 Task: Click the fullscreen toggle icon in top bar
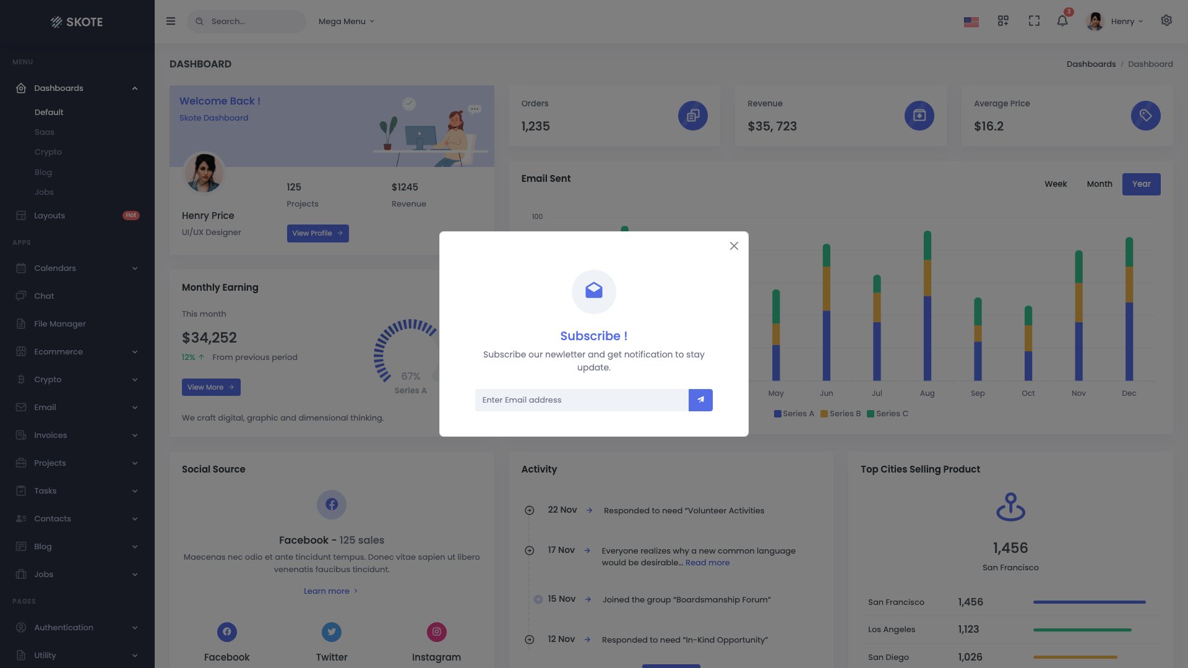1034,20
